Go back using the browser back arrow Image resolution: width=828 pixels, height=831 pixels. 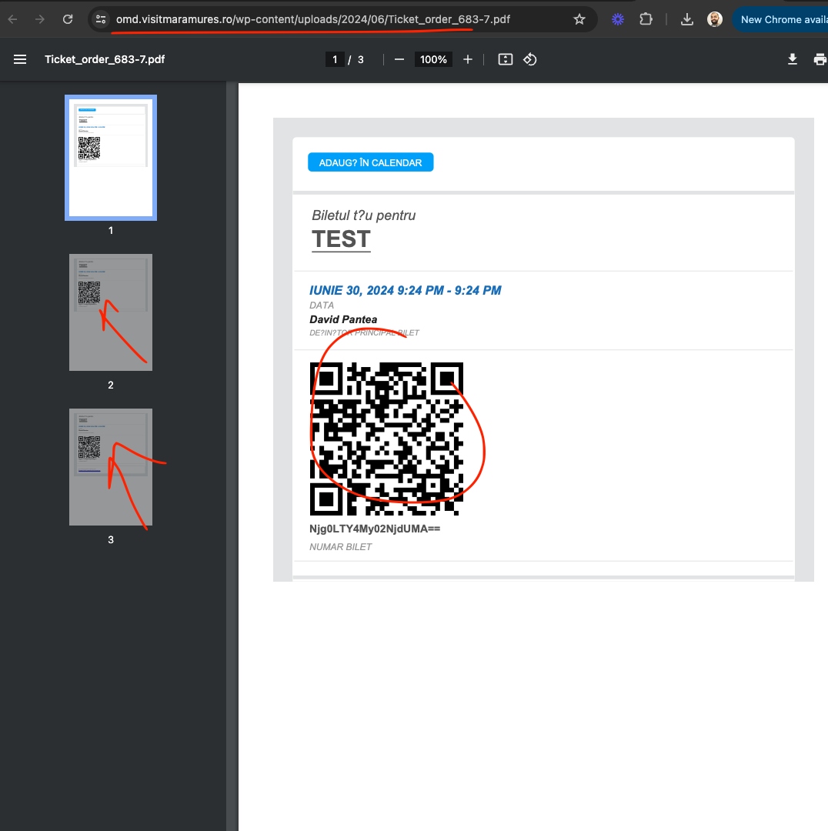click(x=13, y=19)
